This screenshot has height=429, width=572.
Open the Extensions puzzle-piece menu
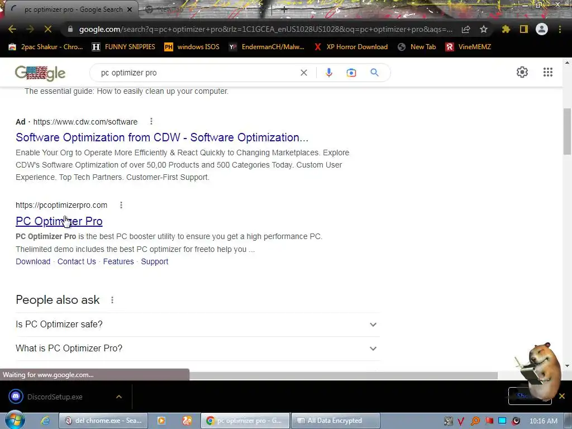(x=506, y=29)
